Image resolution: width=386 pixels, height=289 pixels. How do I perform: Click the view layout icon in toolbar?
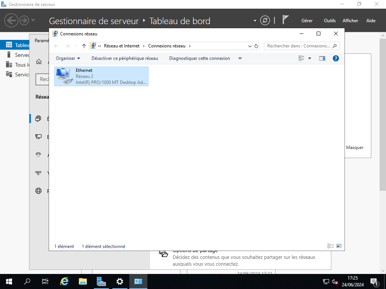point(302,58)
